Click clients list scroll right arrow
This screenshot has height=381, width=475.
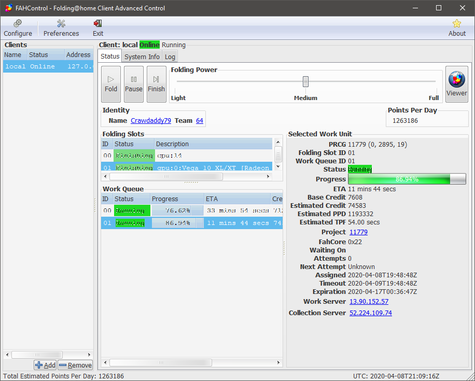pos(89,355)
